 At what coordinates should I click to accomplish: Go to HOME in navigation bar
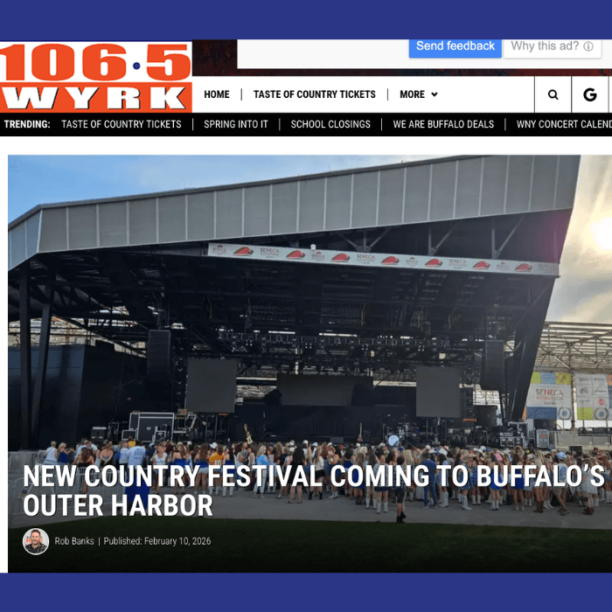[x=217, y=94]
